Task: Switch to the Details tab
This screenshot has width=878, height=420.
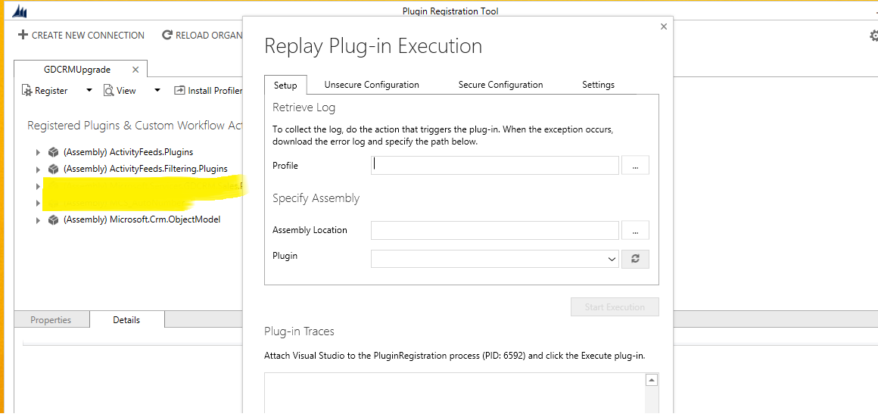Action: [126, 320]
